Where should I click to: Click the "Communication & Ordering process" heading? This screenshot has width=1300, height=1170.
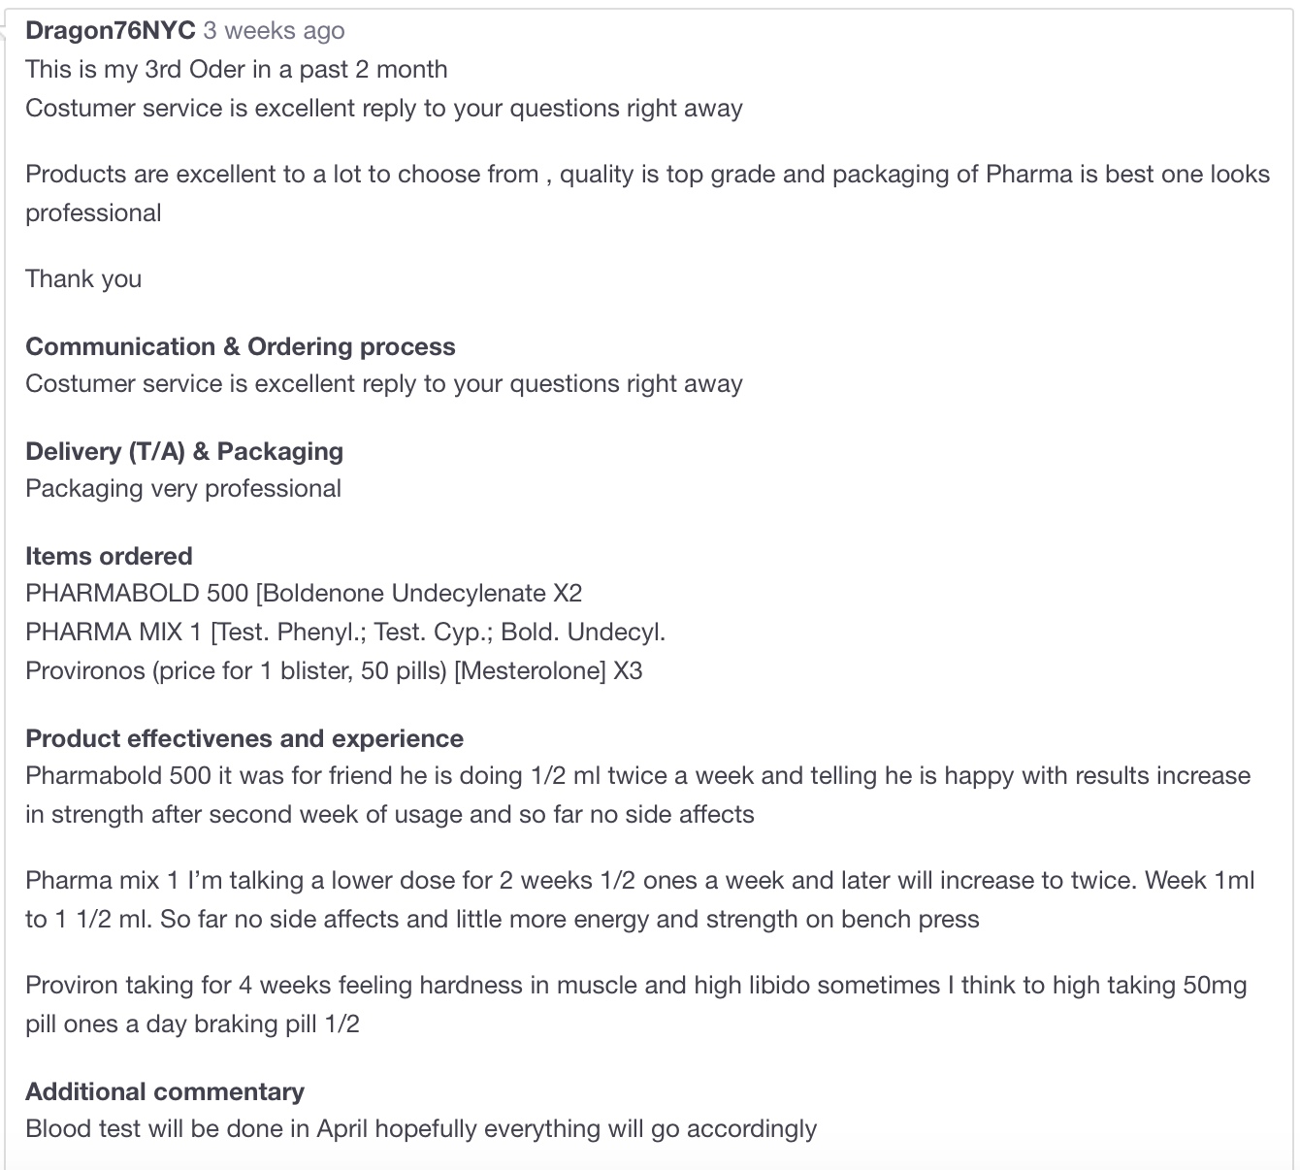(240, 346)
